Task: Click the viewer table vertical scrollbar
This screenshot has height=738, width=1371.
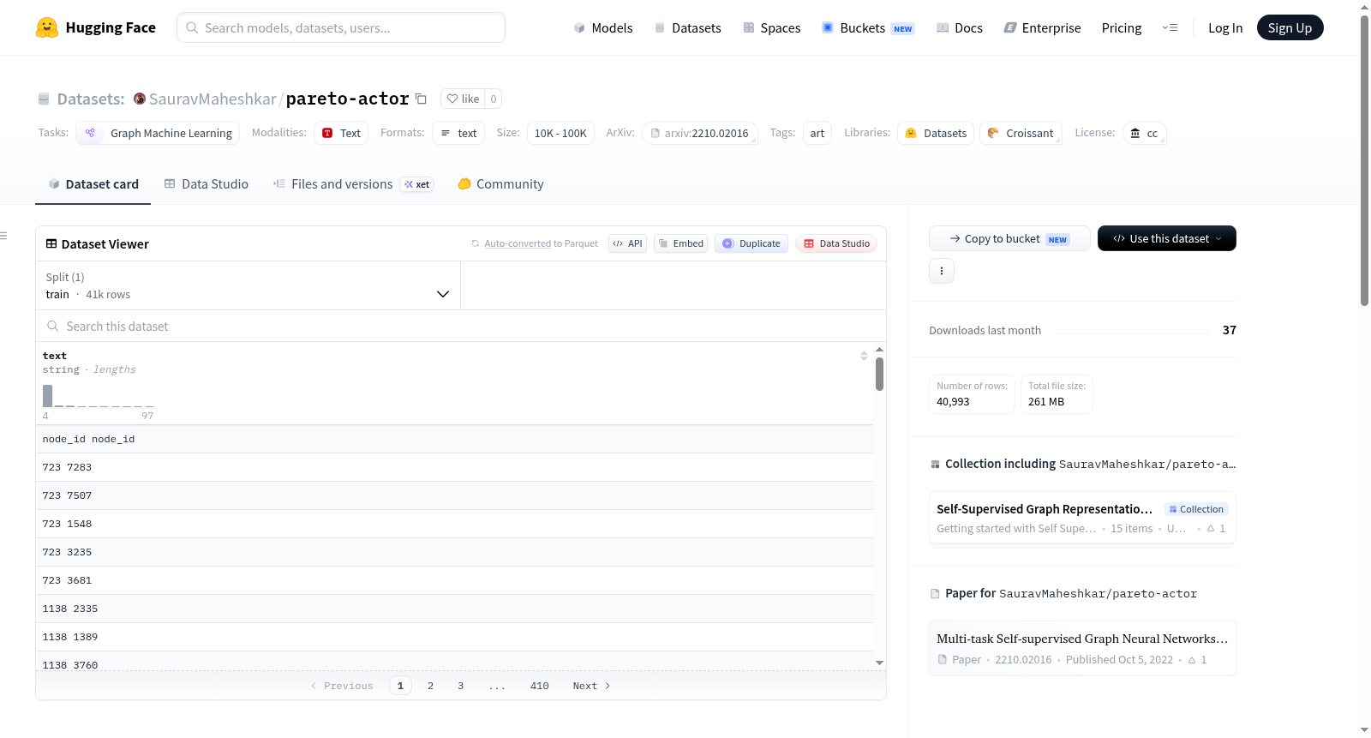Action: pos(879,375)
